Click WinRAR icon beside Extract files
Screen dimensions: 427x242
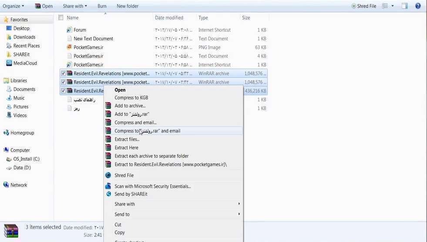point(108,139)
